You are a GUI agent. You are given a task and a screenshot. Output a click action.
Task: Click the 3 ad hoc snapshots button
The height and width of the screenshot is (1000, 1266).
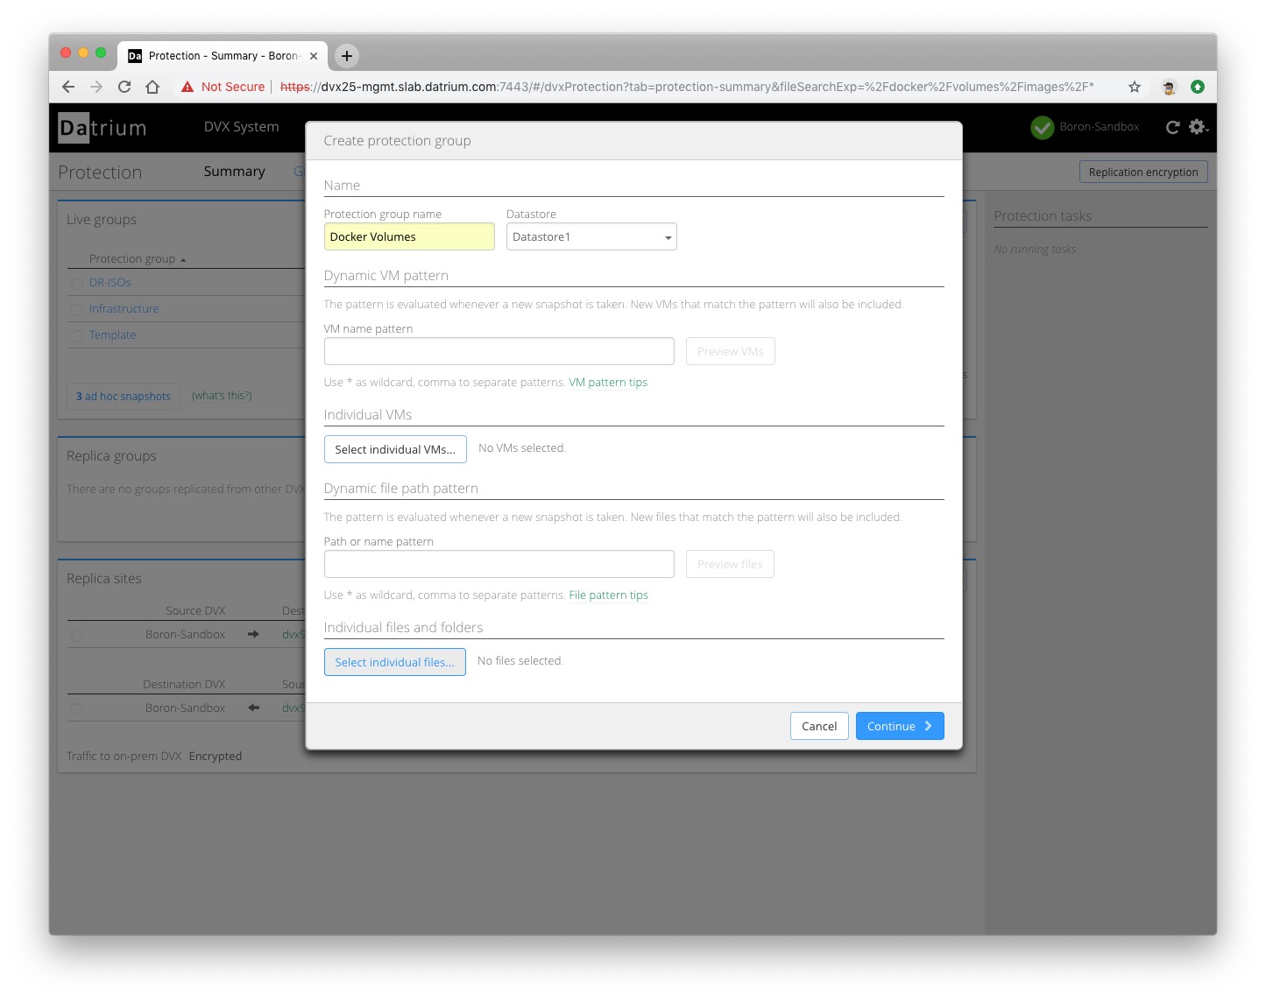click(x=124, y=397)
